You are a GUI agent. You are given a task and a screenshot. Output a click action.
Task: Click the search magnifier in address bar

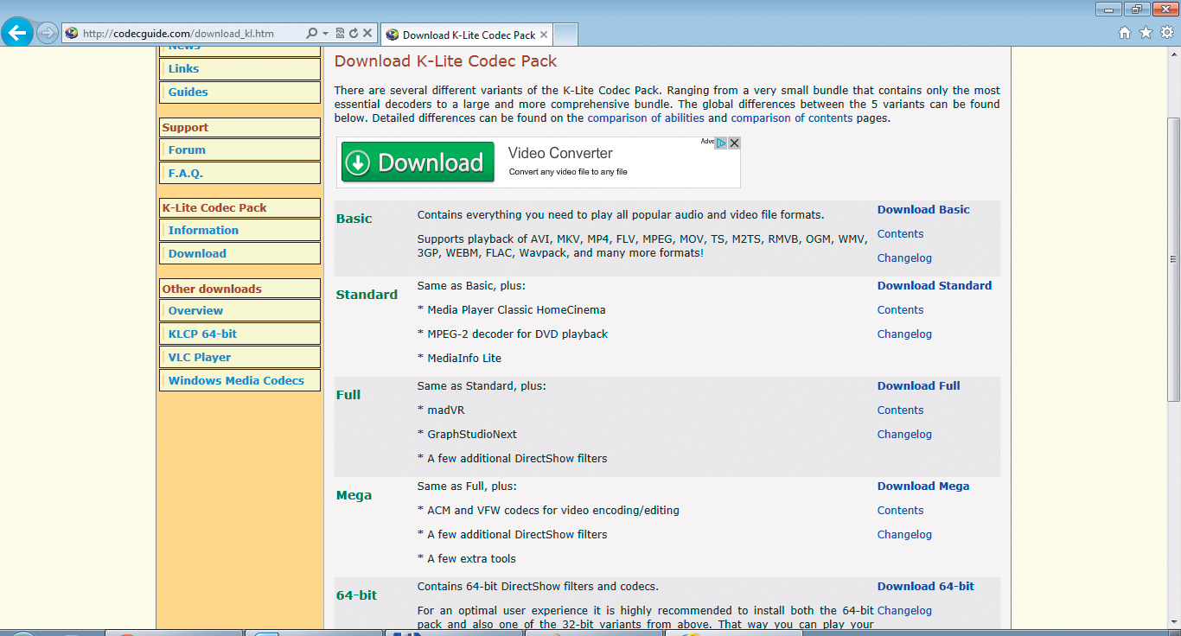312,34
